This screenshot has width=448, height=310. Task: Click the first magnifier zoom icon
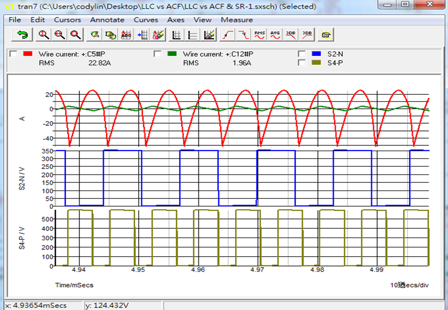click(44, 35)
